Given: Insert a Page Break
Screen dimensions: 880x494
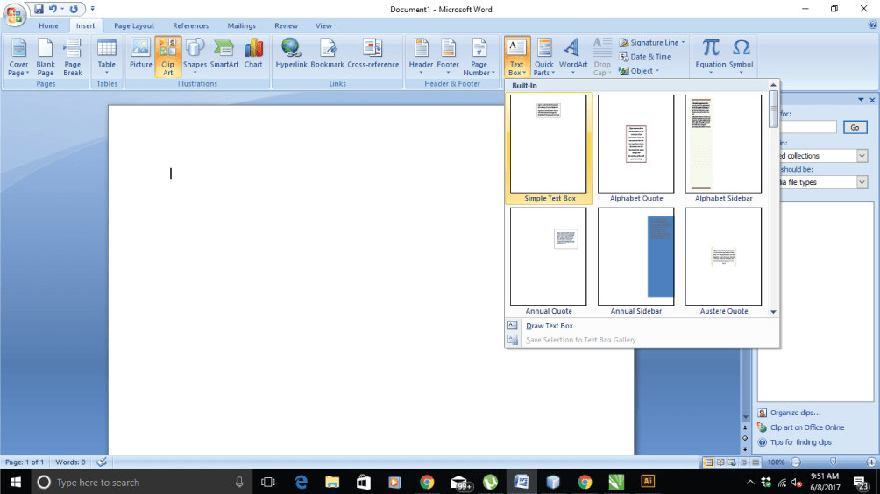Looking at the screenshot, I should click(x=73, y=57).
